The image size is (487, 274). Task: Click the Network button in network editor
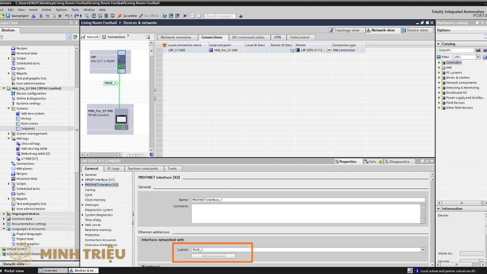click(91, 37)
